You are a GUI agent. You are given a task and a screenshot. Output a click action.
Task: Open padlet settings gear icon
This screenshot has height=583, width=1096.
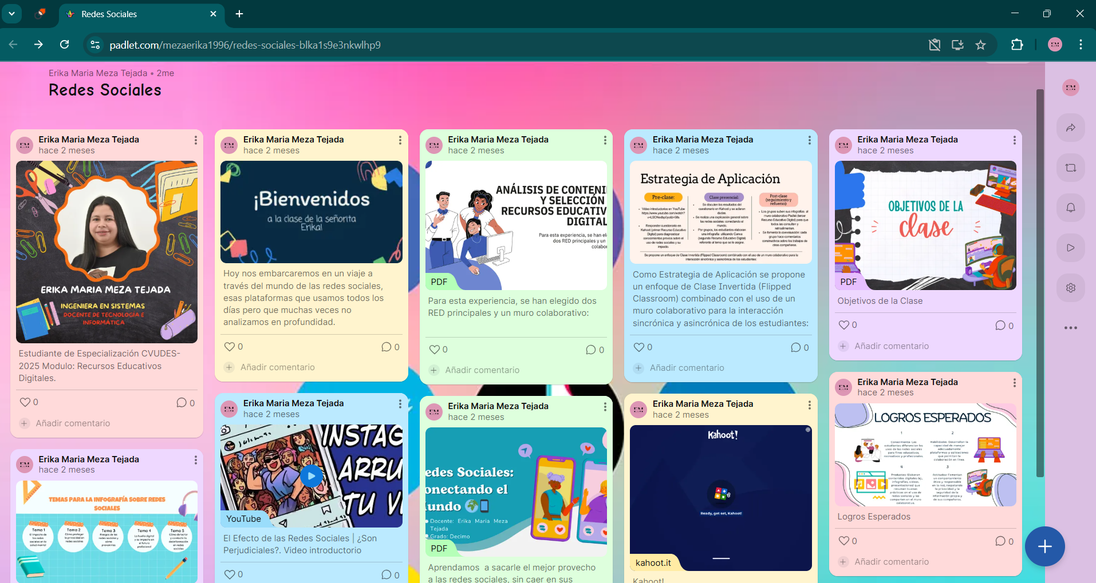click(x=1070, y=288)
